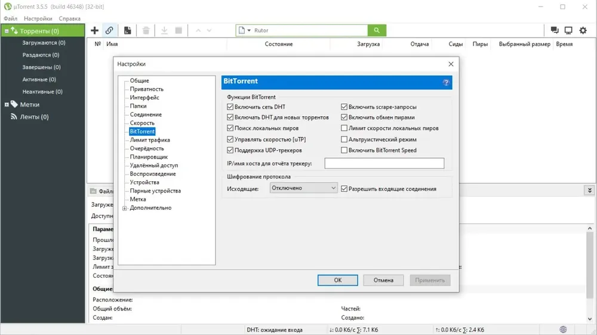Select Скорость in settings tree

tap(142, 123)
